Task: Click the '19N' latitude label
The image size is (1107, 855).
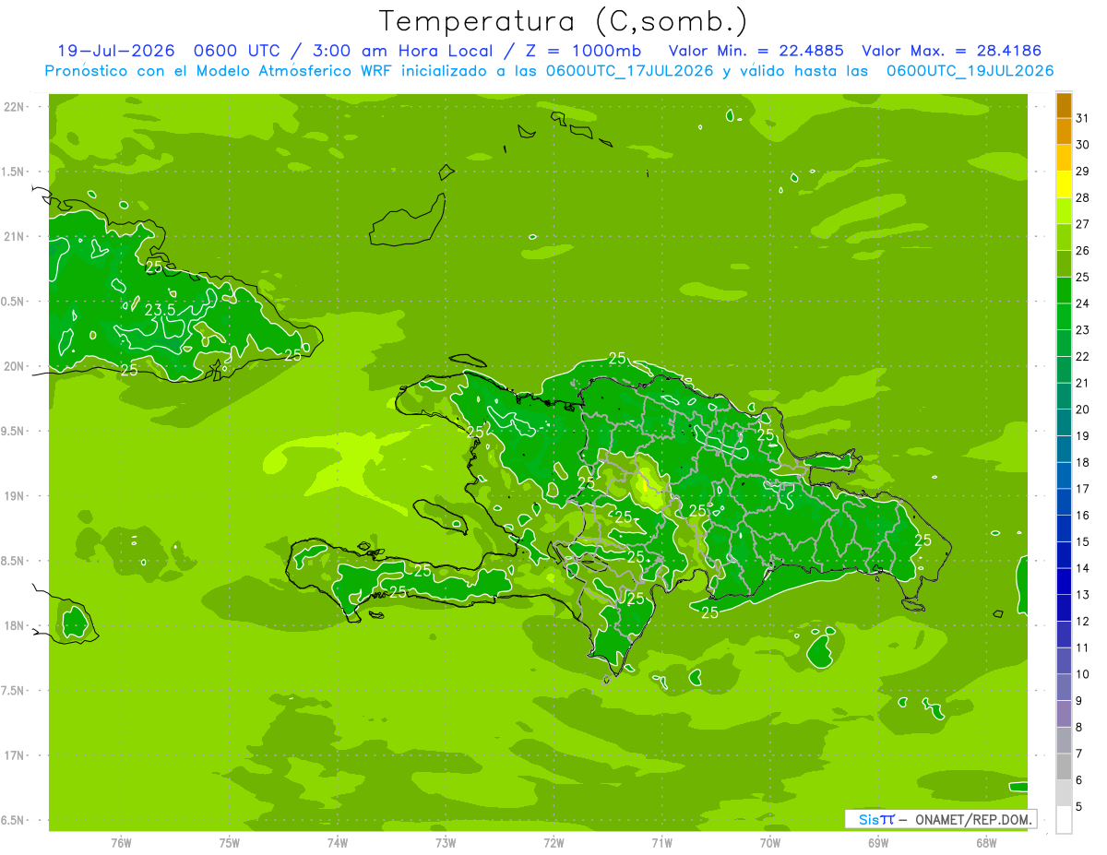Action: 15,496
